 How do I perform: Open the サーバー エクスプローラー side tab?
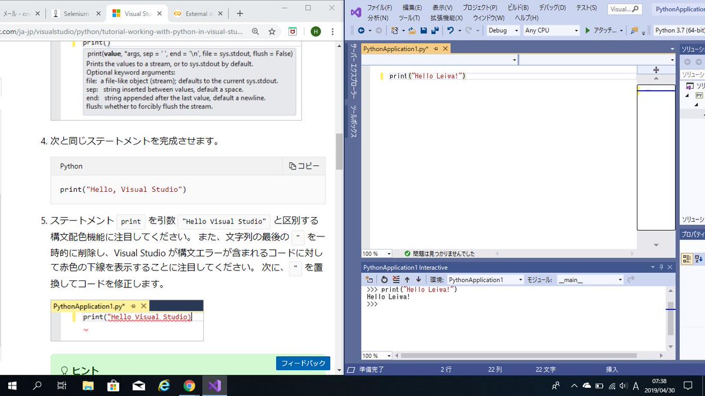[354, 70]
